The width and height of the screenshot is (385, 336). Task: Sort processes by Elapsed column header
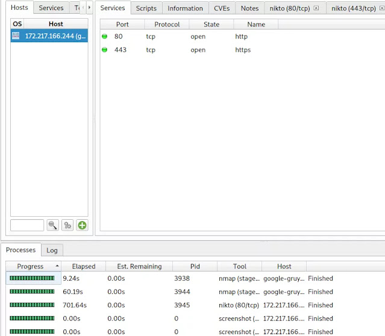84,266
